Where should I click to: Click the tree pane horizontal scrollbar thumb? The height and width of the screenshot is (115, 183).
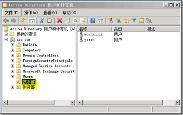tap(31, 102)
